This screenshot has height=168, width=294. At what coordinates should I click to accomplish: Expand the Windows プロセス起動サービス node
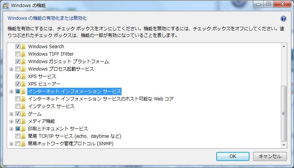pyautogui.click(x=12, y=69)
